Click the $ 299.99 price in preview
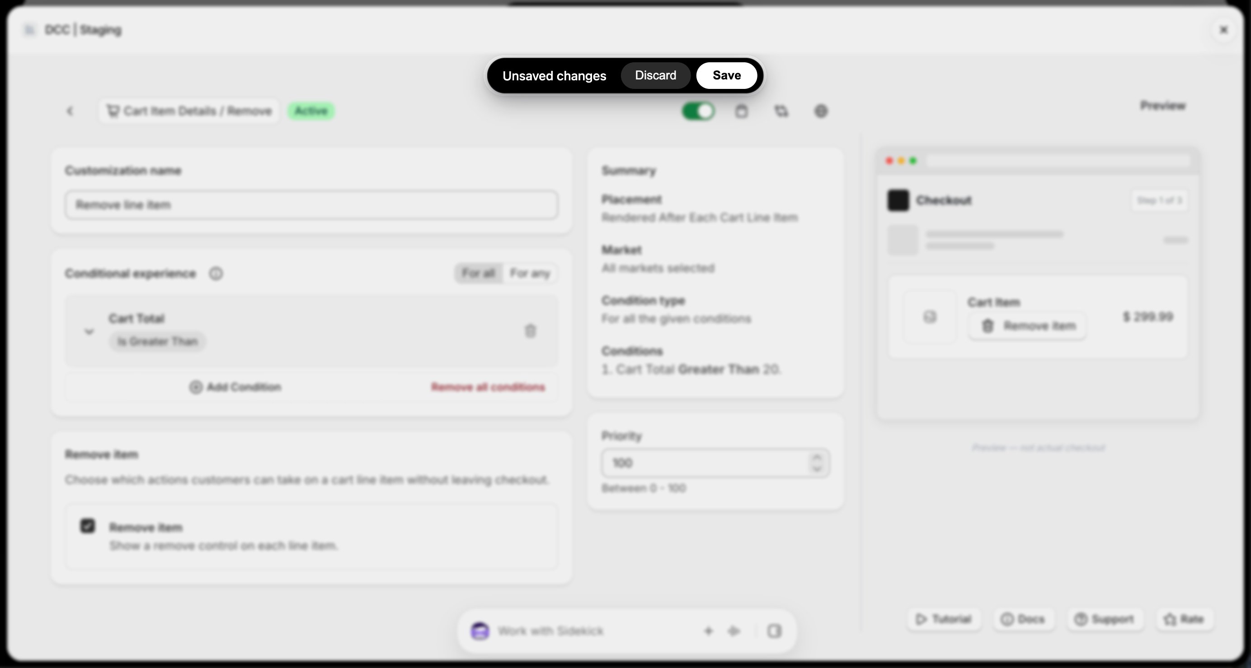The width and height of the screenshot is (1251, 668). [x=1148, y=317]
